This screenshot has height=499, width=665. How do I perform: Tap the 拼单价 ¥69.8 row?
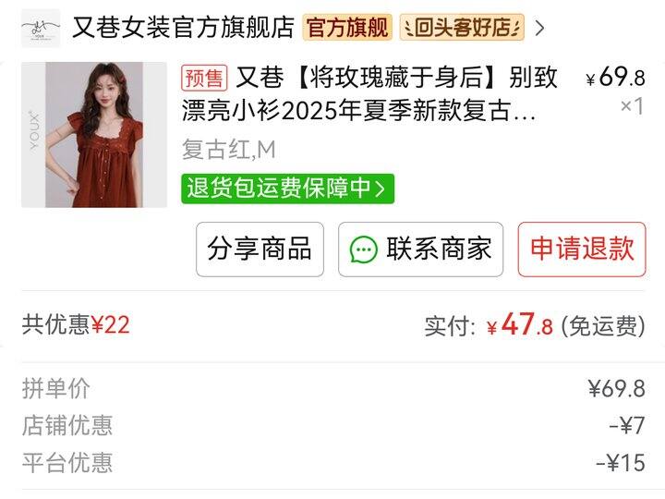pos(333,388)
